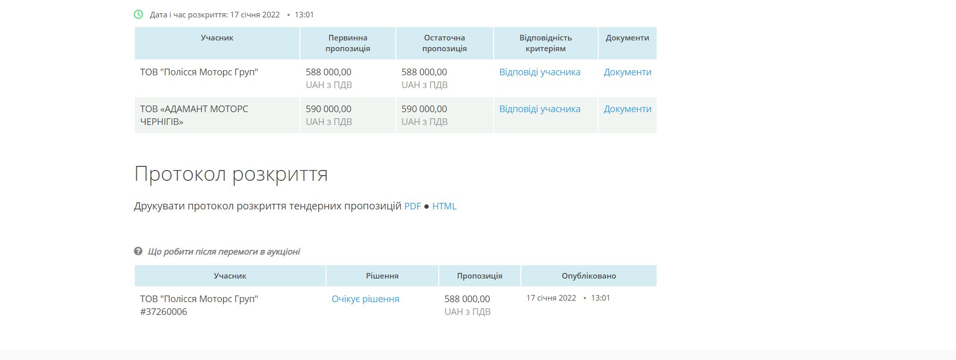
Task: Click the Рішення column header
Action: 382,276
